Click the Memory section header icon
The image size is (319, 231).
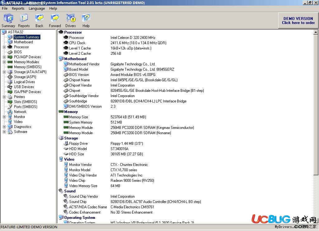point(61,112)
